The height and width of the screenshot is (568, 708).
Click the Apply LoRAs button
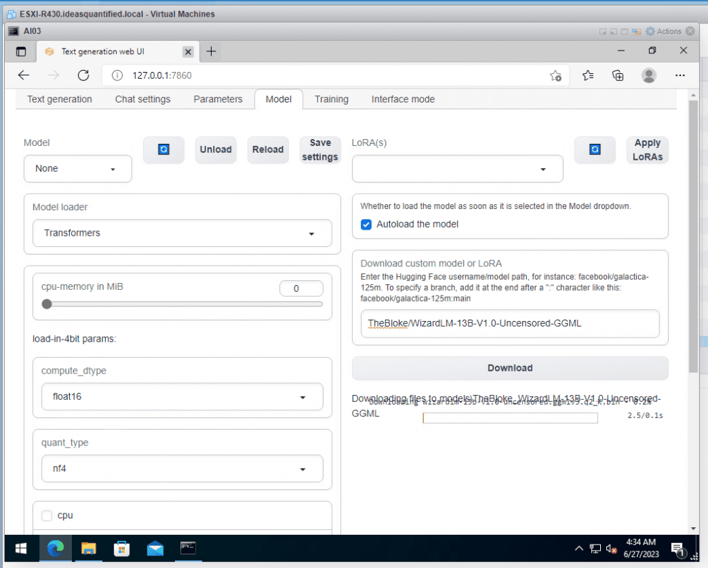[647, 149]
